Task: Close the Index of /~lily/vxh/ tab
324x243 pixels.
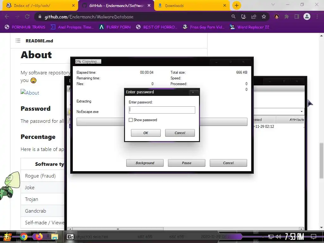Action: click(x=73, y=6)
